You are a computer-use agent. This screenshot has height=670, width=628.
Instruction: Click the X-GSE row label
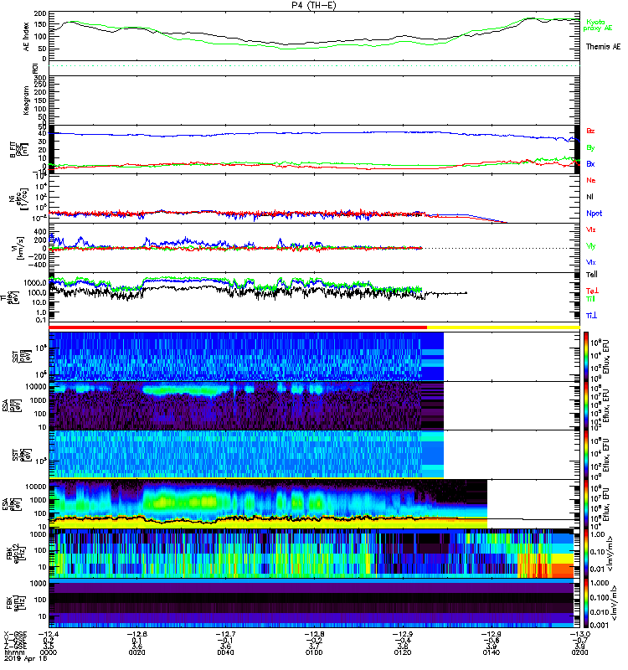point(15,634)
